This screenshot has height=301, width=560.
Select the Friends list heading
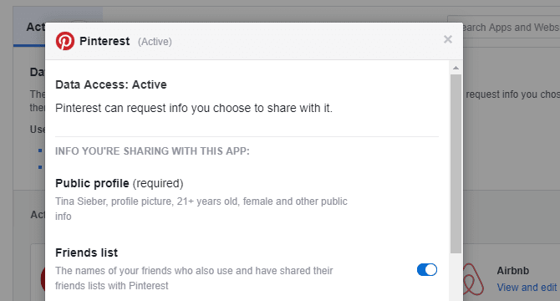click(x=86, y=253)
